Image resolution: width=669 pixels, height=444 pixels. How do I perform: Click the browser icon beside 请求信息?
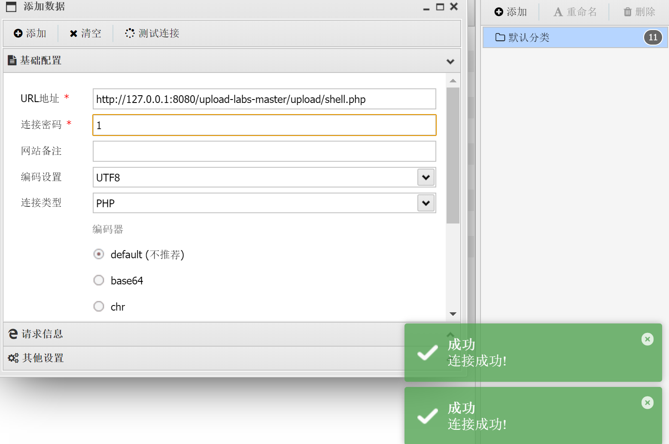click(x=13, y=334)
